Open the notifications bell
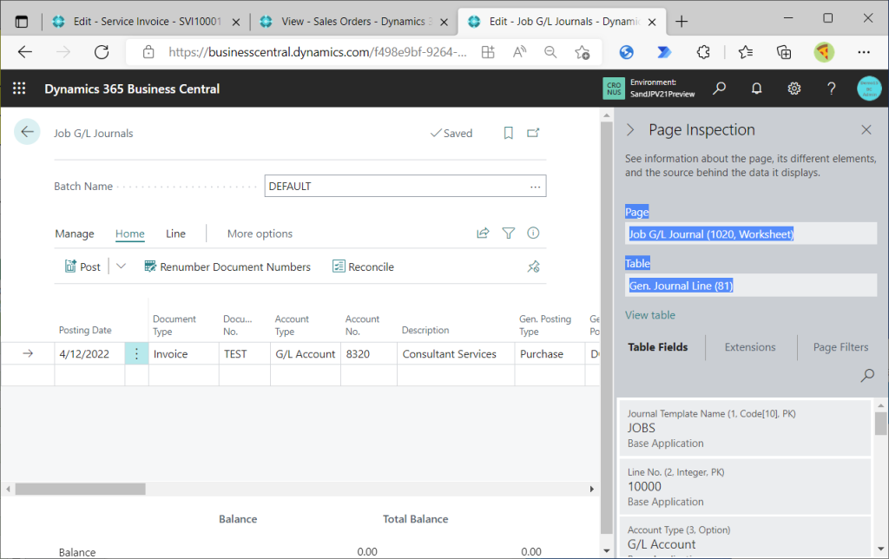This screenshot has height=559, width=889. (756, 89)
